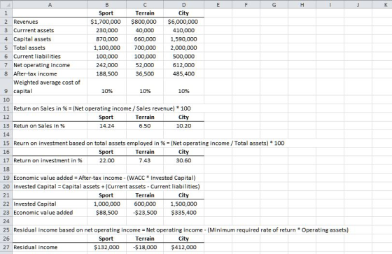Click the Invested Capital formula in row 20
The image size is (392, 254).
[x=106, y=187]
